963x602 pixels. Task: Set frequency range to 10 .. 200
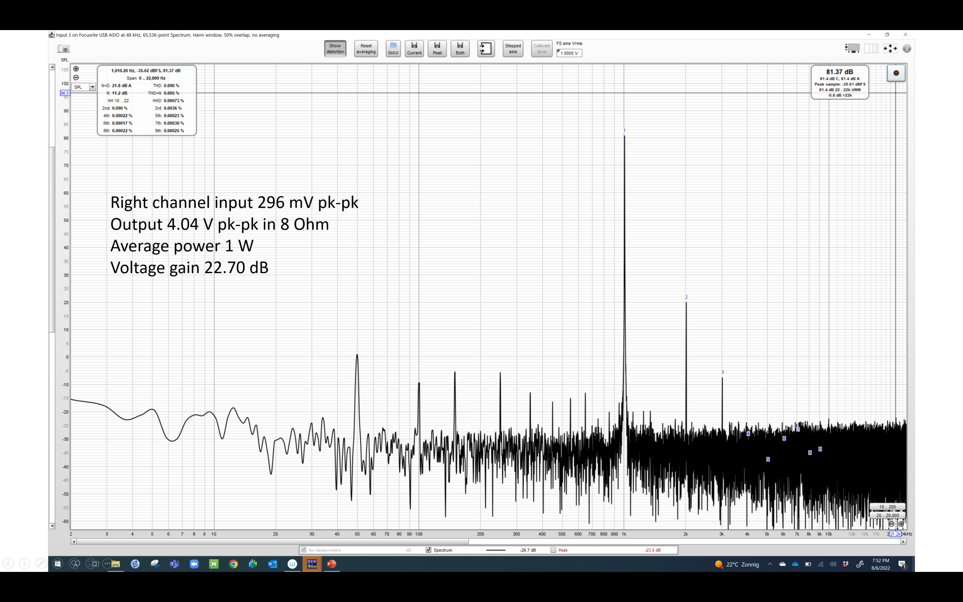(887, 507)
